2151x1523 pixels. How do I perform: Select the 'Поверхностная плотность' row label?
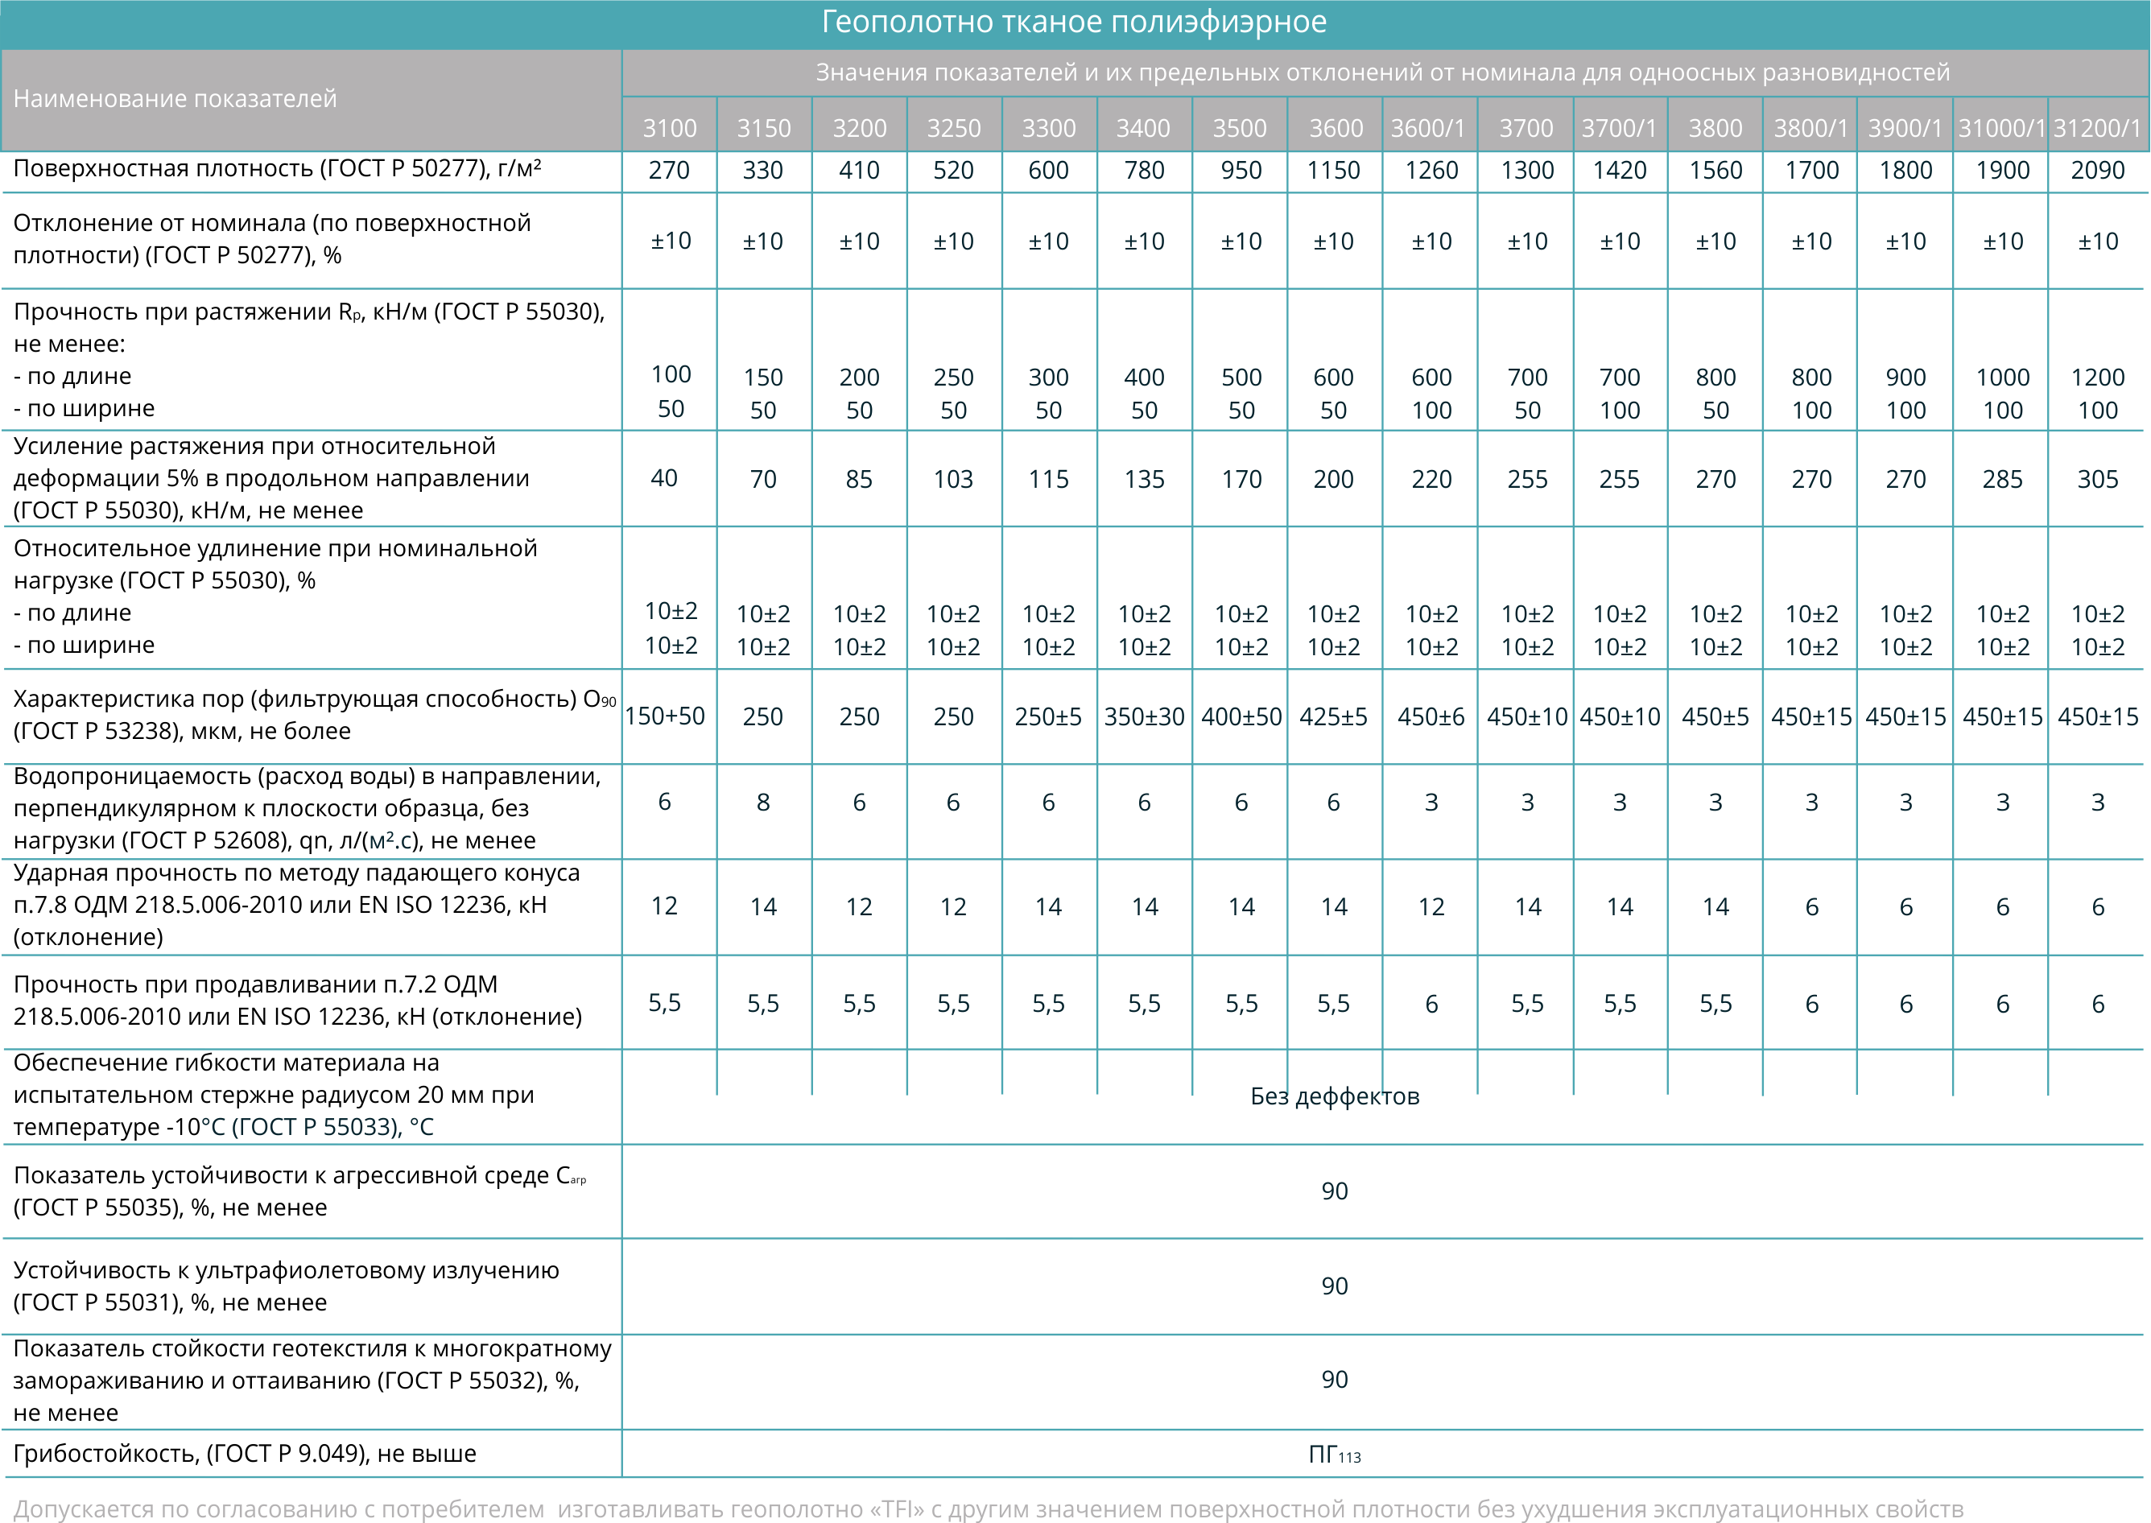click(x=277, y=169)
